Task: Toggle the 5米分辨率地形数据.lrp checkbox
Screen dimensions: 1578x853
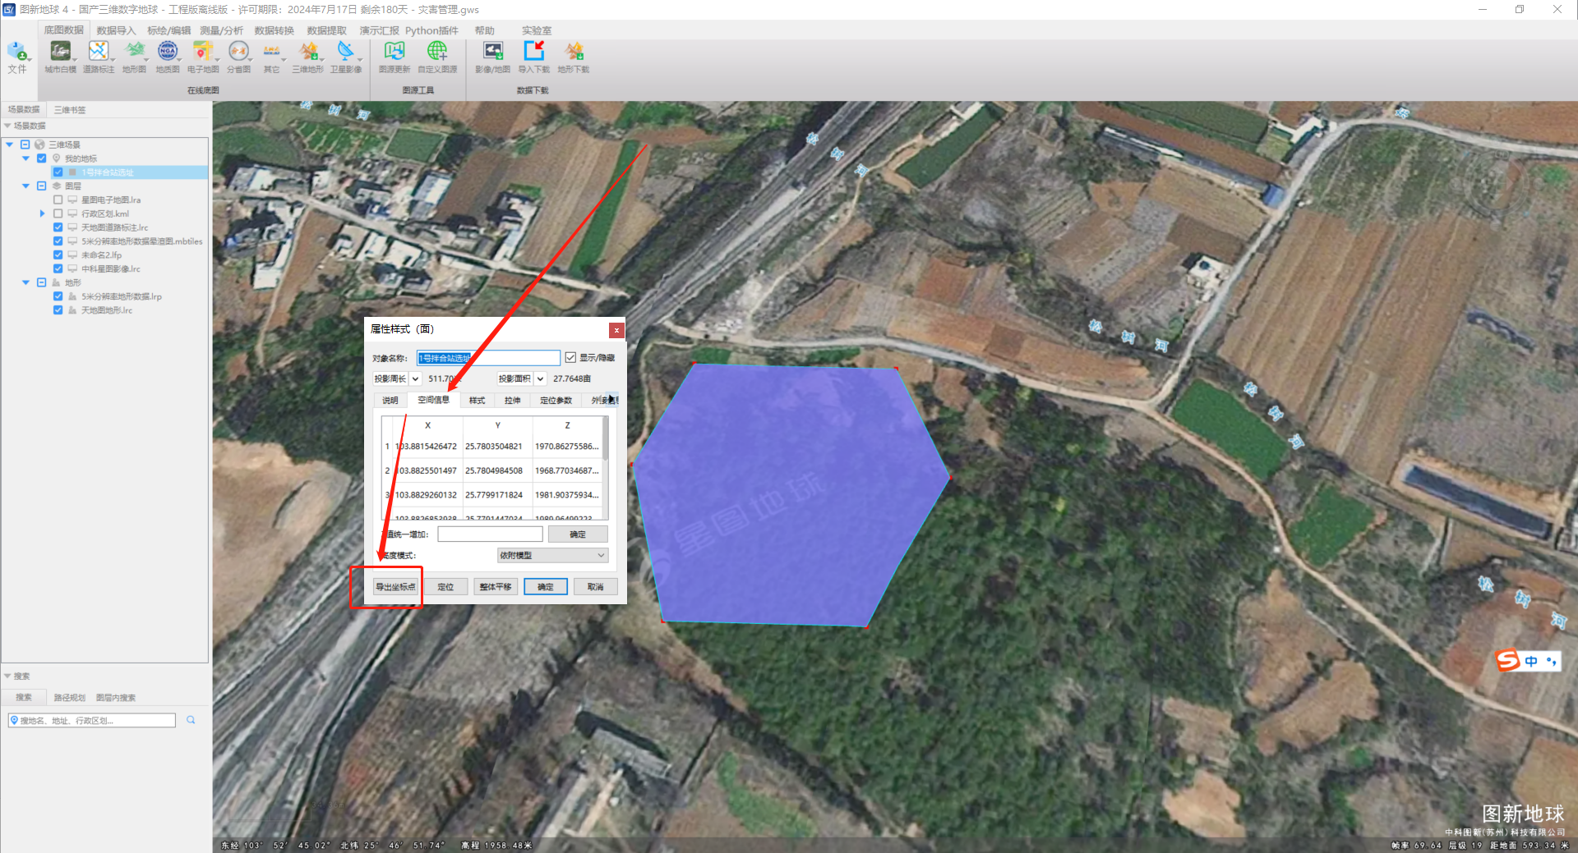Action: click(58, 296)
